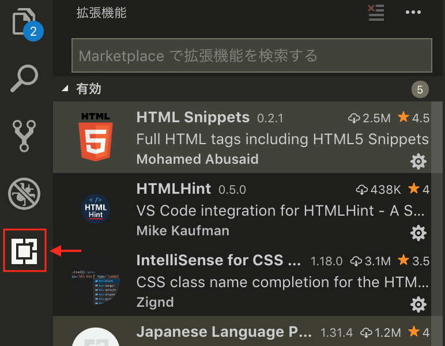Click HTML Snippets 4.5 star rating

tap(413, 118)
